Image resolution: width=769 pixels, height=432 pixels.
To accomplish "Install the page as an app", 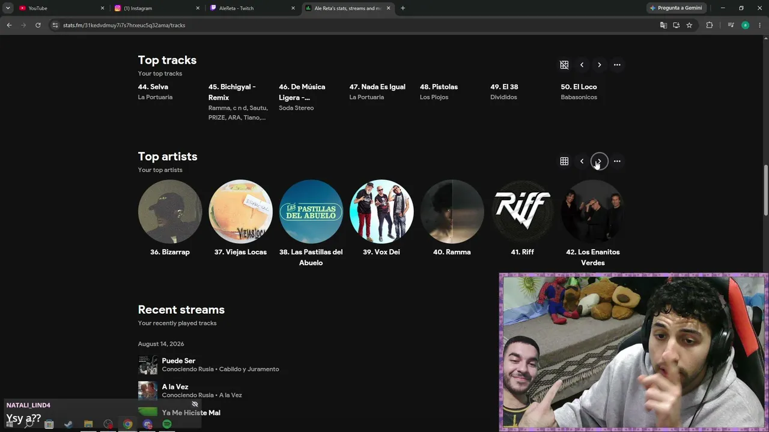I will pyautogui.click(x=676, y=25).
